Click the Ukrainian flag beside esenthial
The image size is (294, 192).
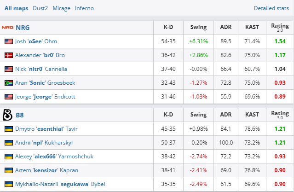coord(8,129)
